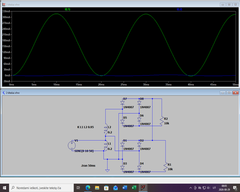The image size is (240, 192).
Task: Click the 0mA vertical axis label
Action: click(x=7, y=75)
